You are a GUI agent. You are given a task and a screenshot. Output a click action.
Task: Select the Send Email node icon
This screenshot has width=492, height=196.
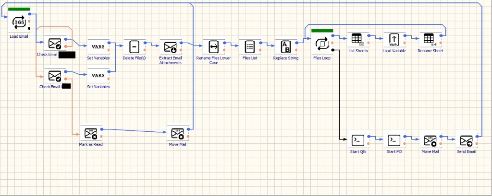pyautogui.click(x=466, y=140)
